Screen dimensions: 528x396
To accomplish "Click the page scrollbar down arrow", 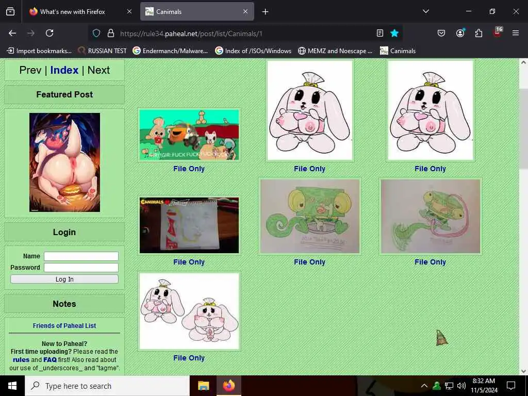I will 523,371.
